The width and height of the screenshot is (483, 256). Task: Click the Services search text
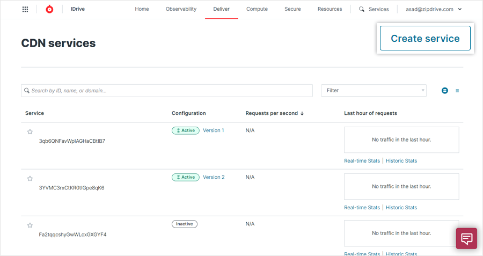pos(378,9)
